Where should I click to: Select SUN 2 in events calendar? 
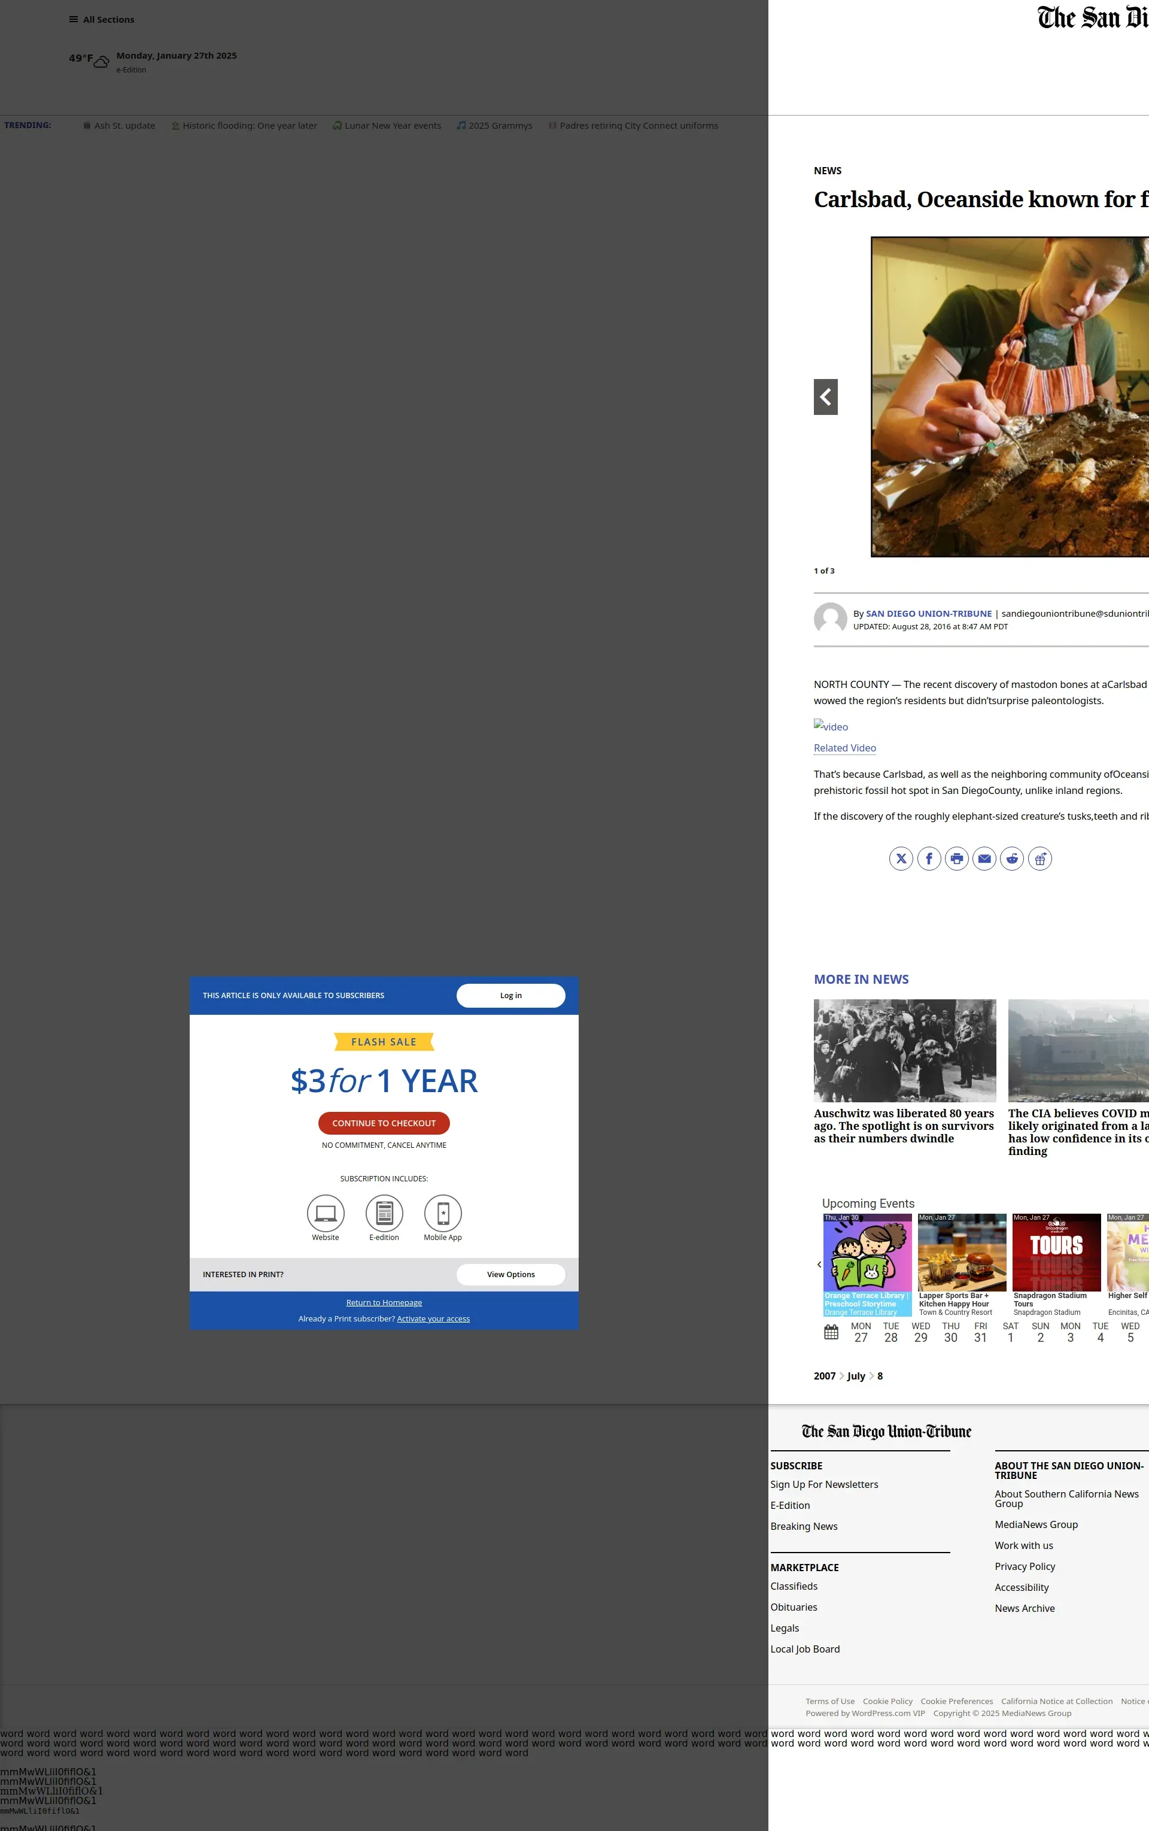[x=1040, y=1332]
